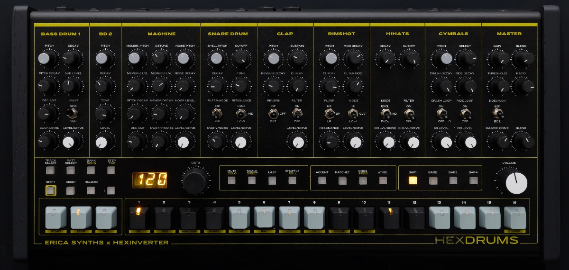
Task: Switch the Clap Filter On/Off toggle
Action: pyautogui.click(x=297, y=114)
